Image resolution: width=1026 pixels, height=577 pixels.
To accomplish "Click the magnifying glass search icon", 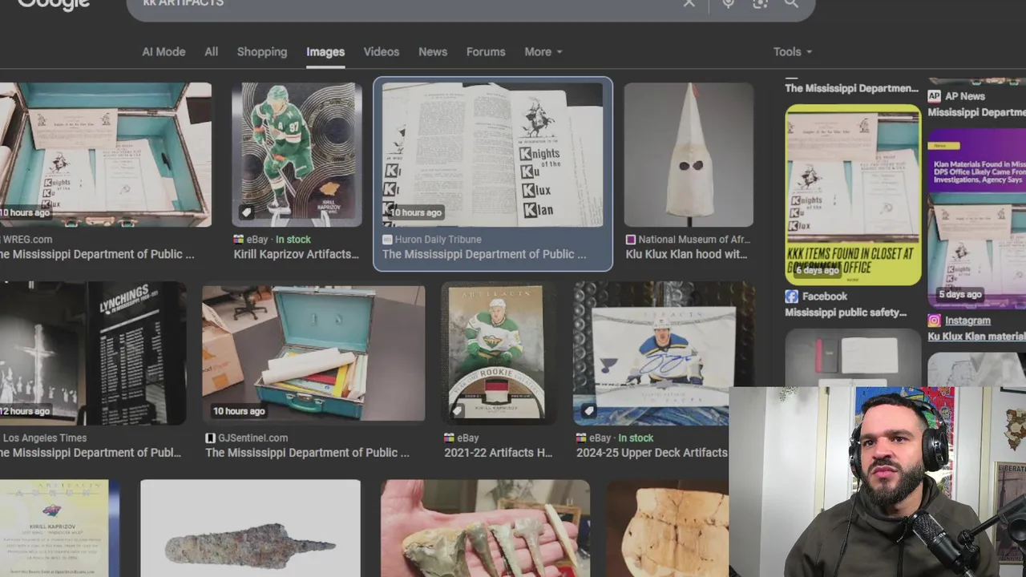I will point(791,3).
